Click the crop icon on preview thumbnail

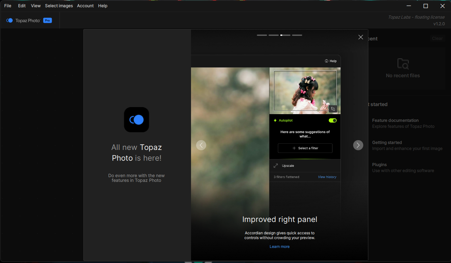(333, 109)
